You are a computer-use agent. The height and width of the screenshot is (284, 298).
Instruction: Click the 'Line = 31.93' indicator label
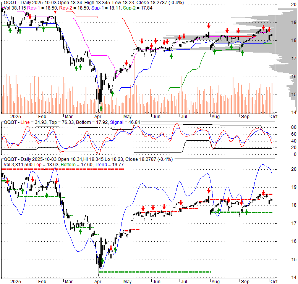tap(34, 122)
